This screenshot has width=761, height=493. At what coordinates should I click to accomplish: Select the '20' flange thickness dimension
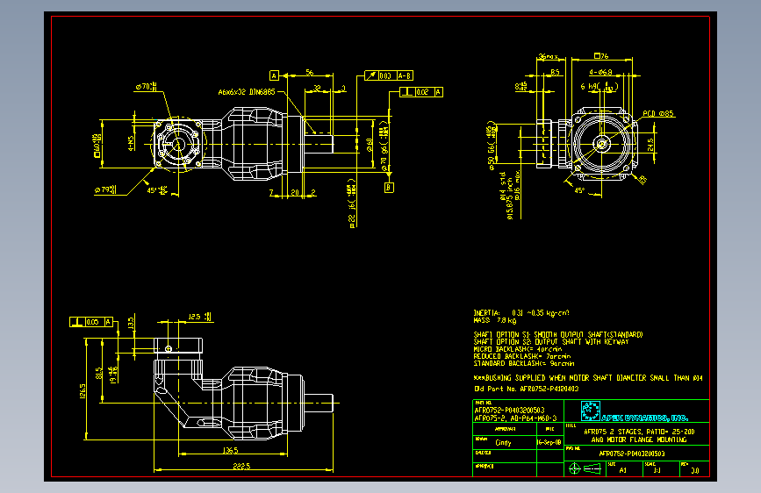[295, 193]
